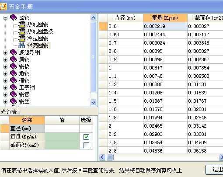223x177 pixels.
Task: Click the tree vertical scrollbar thumb
Action: pos(94,57)
